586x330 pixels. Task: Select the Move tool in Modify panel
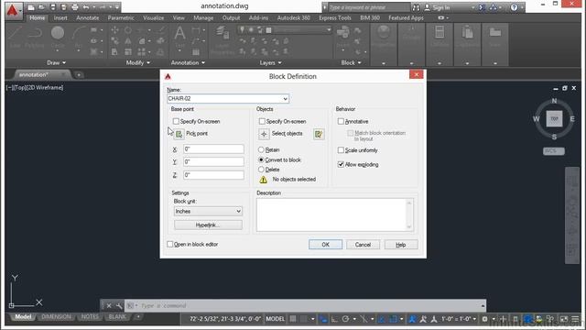pos(114,30)
